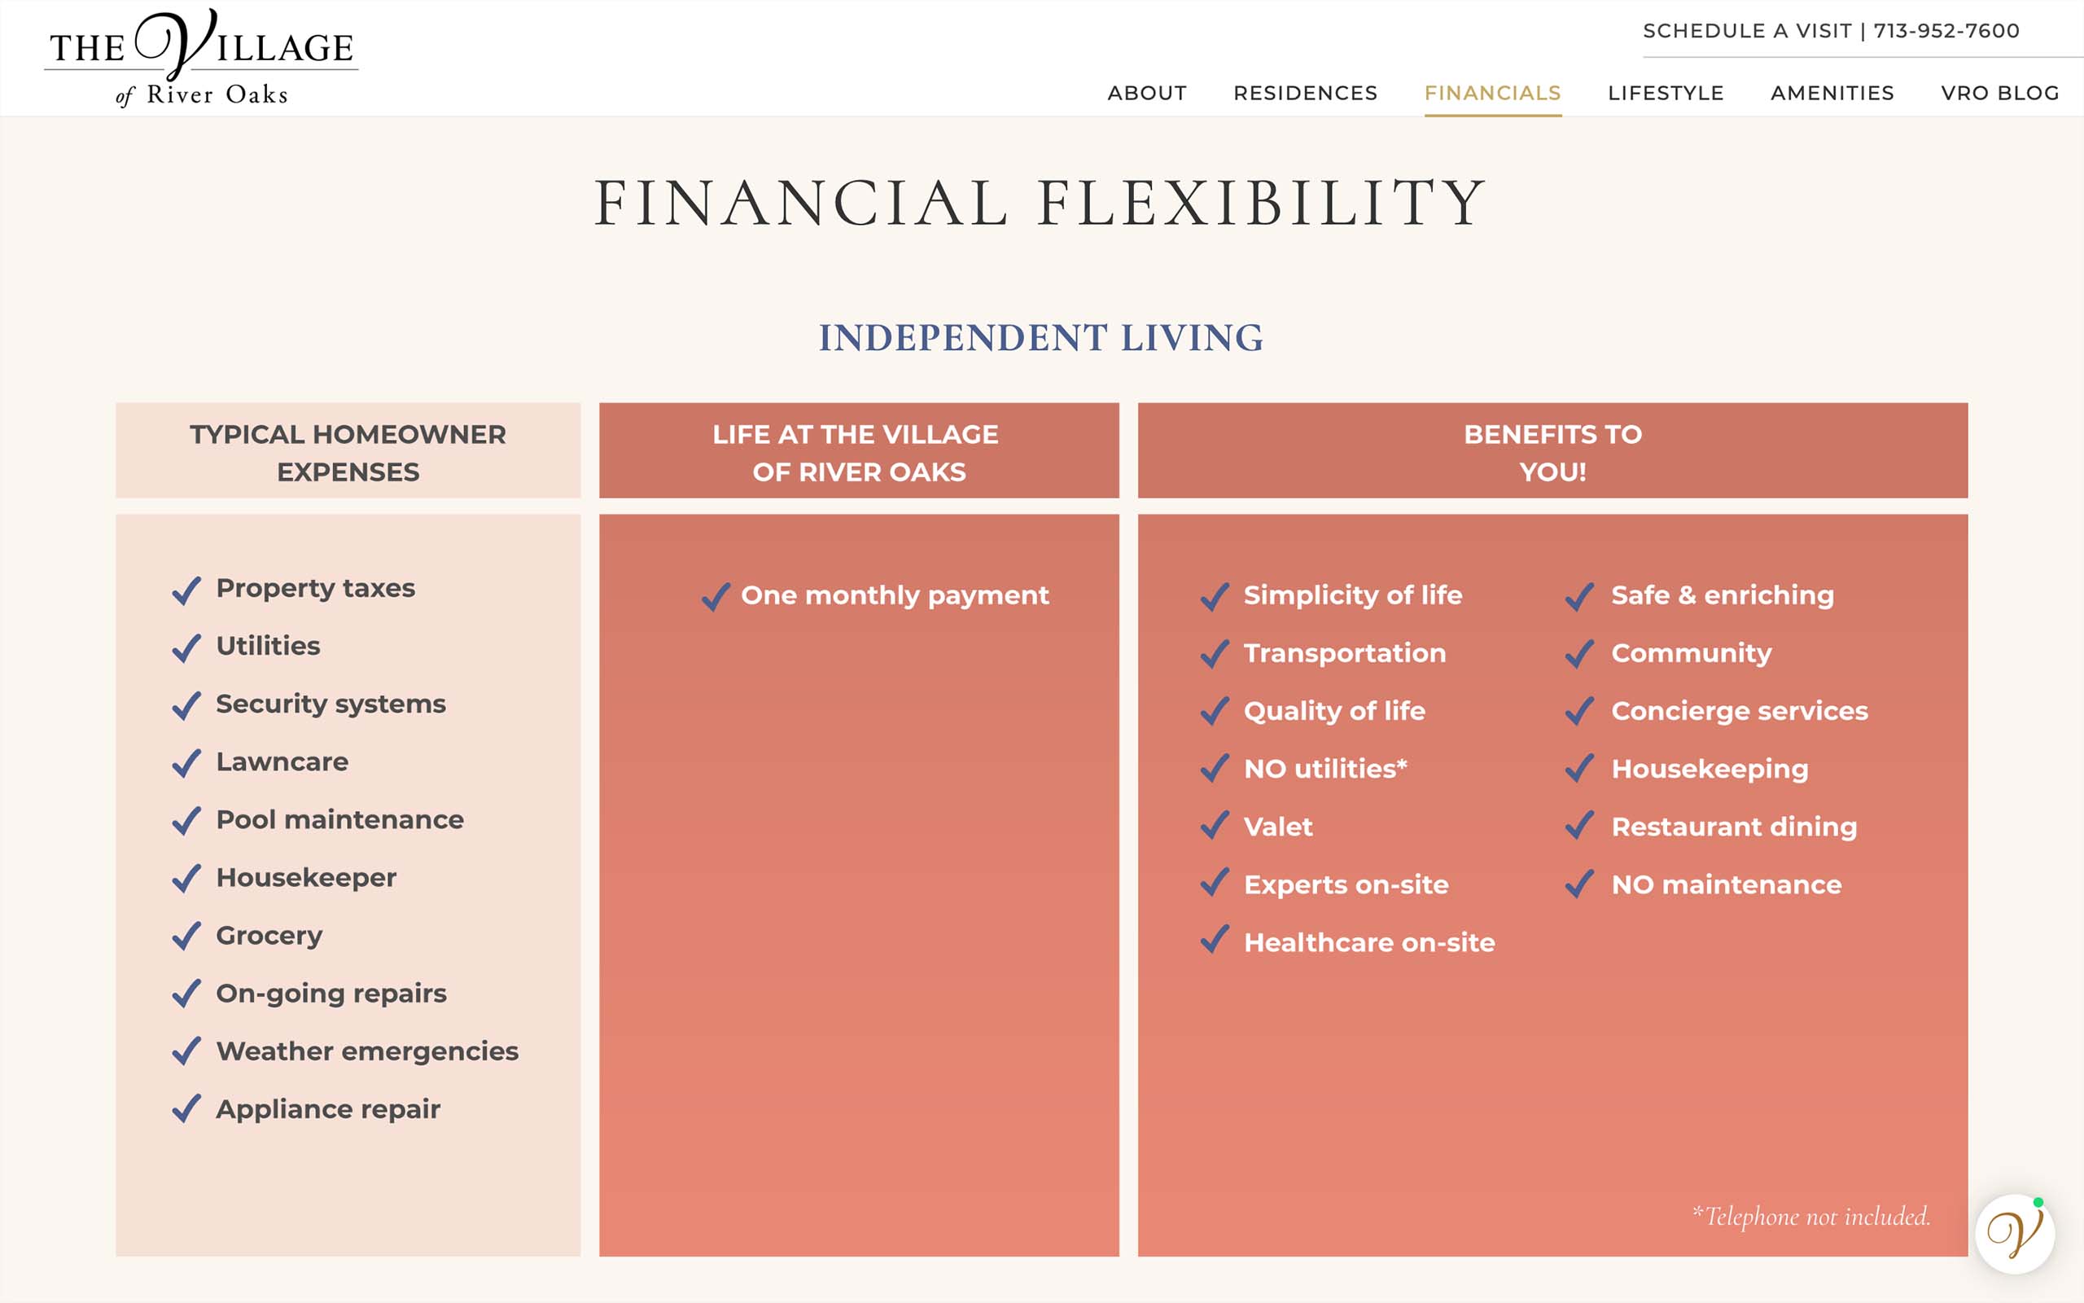Screen dimensions: 2084x1303
Task: Open the Residences navigation item
Action: [1306, 93]
